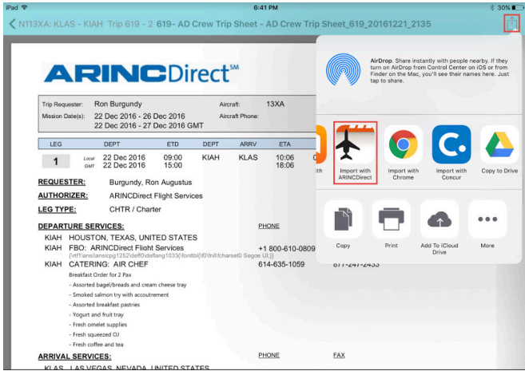Tap the battery indicator in status bar
Viewport: 525px width, 371px height.
(516, 7)
